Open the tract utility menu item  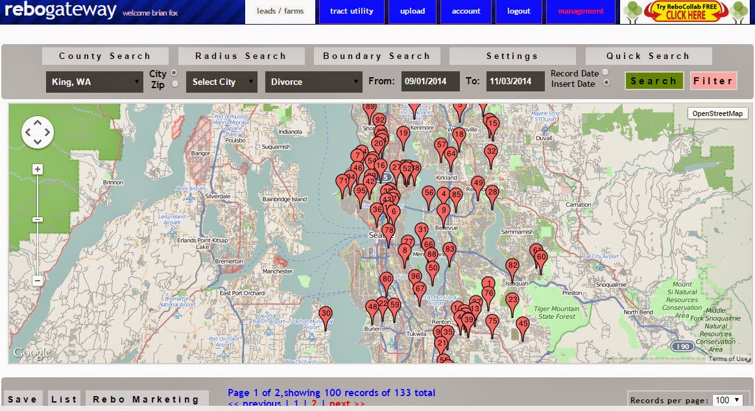pyautogui.click(x=352, y=11)
